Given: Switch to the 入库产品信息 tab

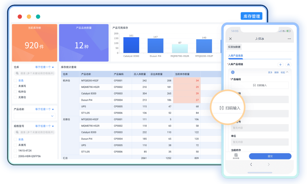Looking at the screenshot, I should 235,56.
